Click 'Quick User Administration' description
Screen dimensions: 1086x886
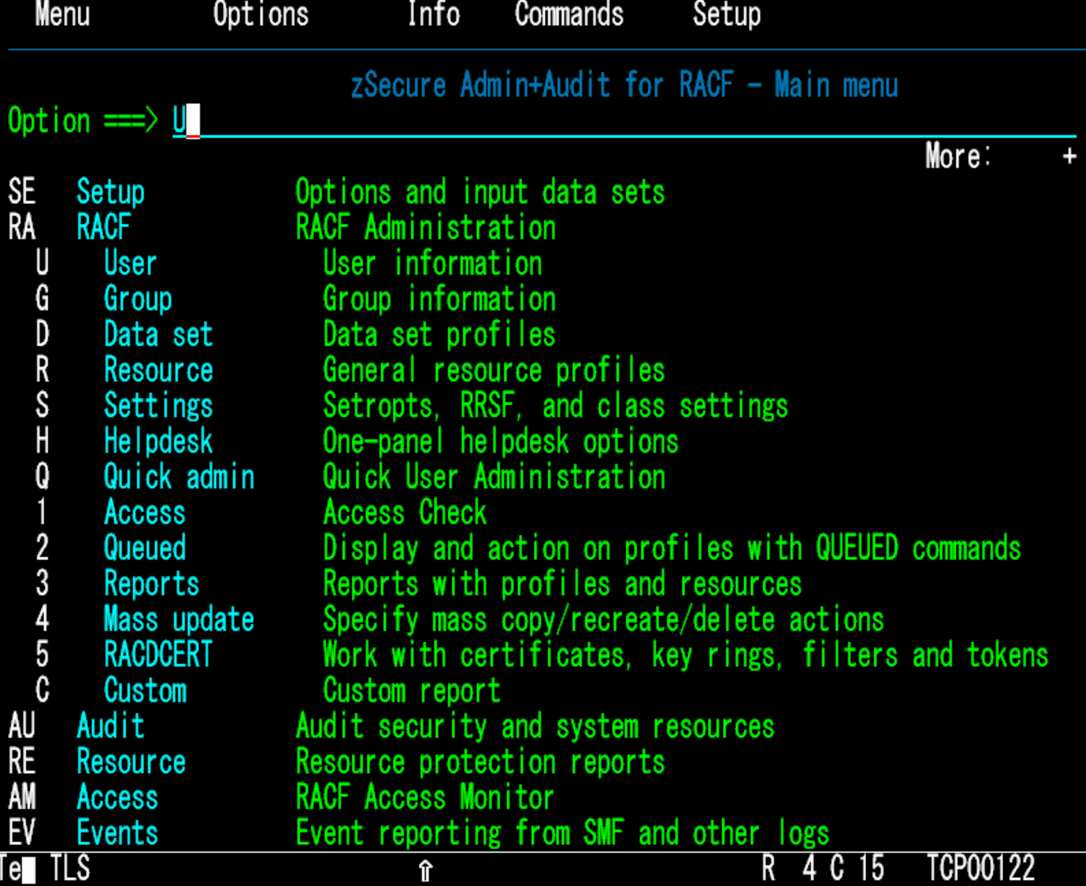click(494, 477)
